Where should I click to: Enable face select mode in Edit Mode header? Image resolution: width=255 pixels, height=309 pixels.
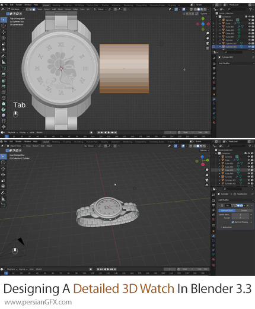(x=34, y=9)
